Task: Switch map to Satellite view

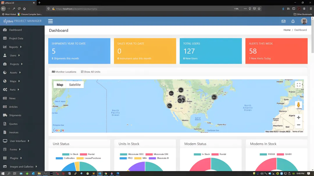Action: pos(75,85)
